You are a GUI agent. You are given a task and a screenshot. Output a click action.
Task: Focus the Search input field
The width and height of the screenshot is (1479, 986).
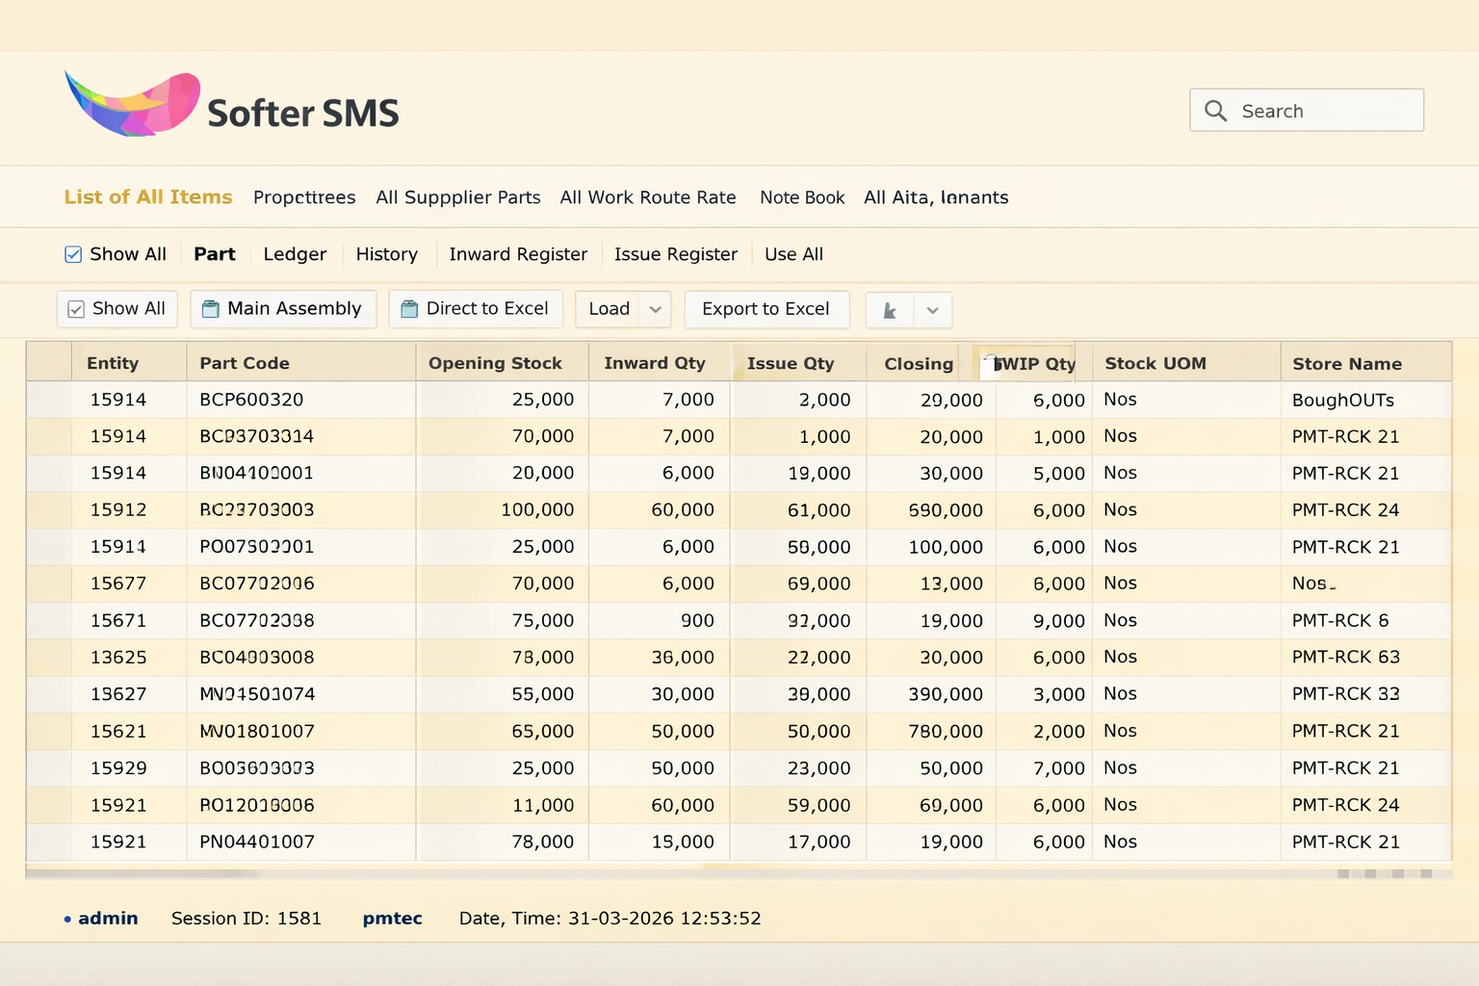click(1307, 111)
